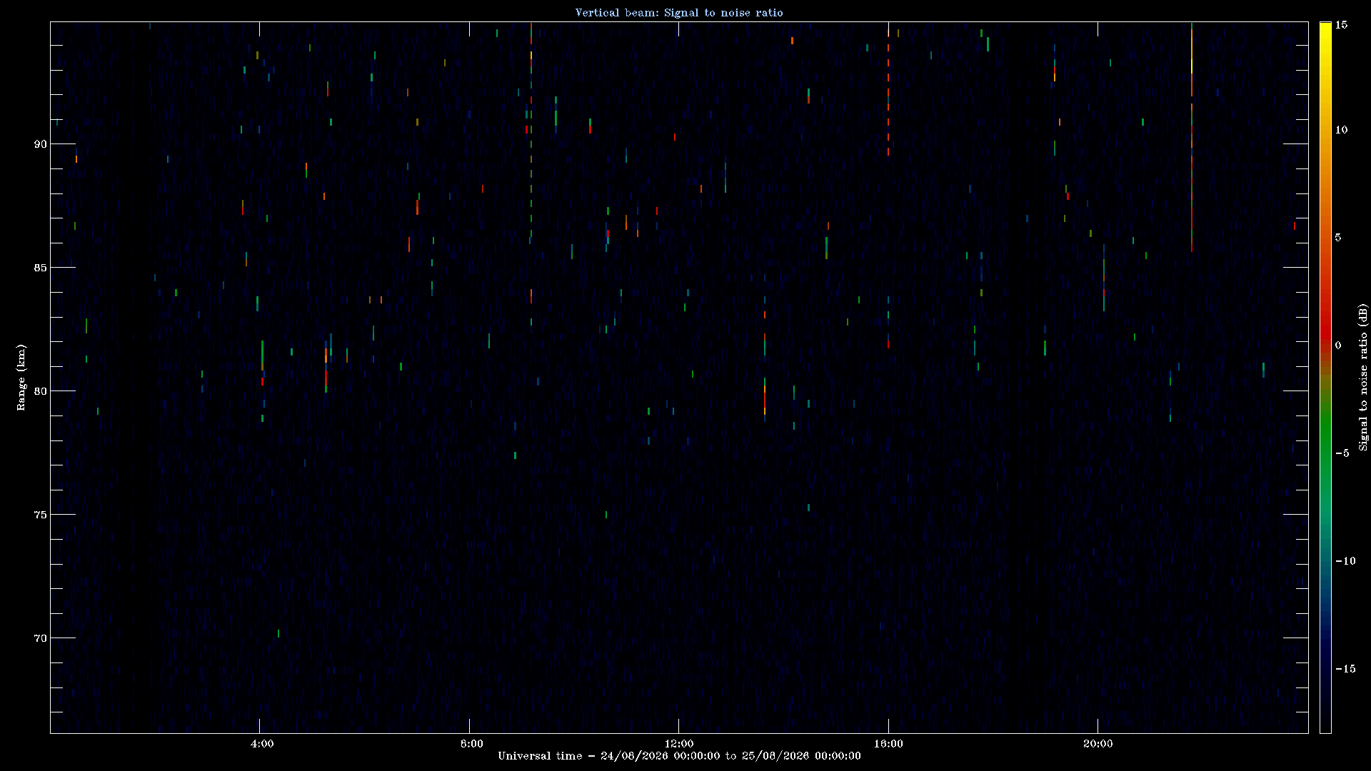1371x771 pixels.
Task: Click the '15' colorbar scale label
Action: click(1341, 25)
